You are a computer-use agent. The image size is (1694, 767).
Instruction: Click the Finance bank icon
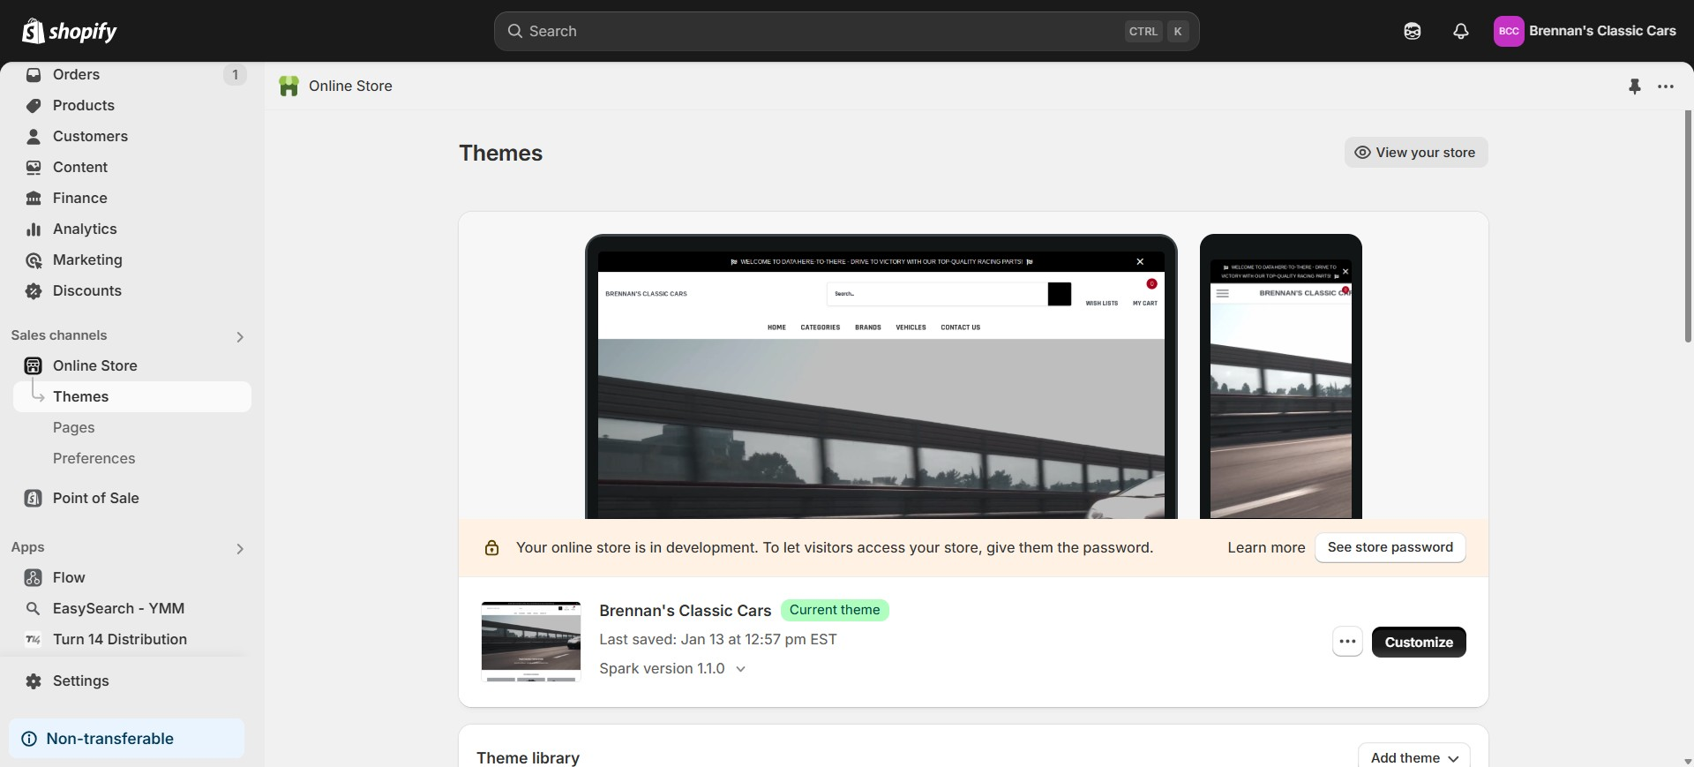34,199
